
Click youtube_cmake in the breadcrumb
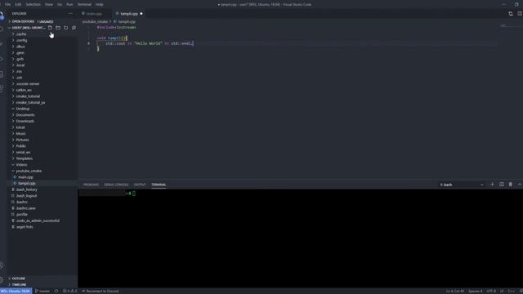pos(95,22)
